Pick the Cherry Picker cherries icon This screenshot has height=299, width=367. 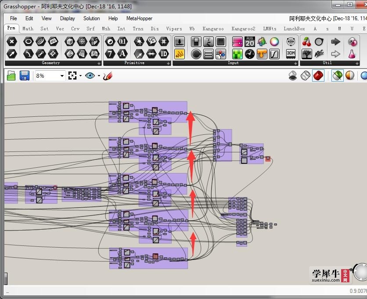click(x=306, y=42)
